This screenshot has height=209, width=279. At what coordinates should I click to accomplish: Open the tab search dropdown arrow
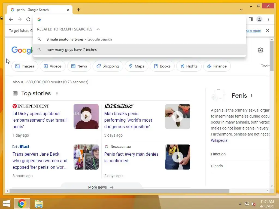[x=241, y=10]
